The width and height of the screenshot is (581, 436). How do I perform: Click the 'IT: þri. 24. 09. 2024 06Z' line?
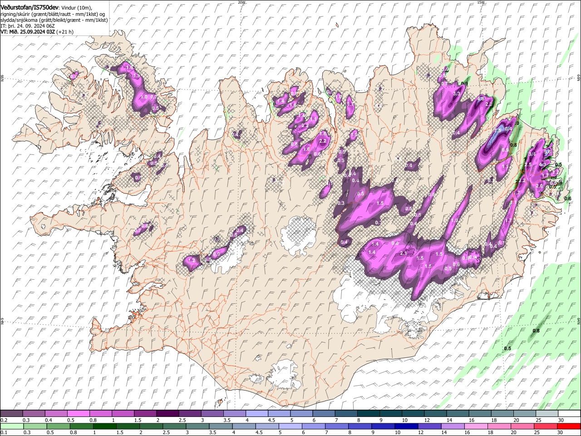click(x=28, y=26)
